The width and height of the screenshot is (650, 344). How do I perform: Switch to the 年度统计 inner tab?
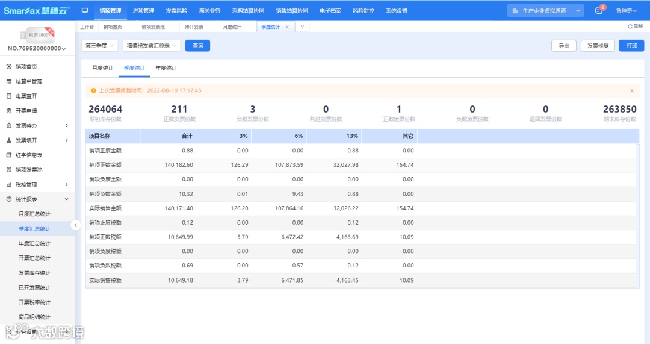tap(166, 68)
